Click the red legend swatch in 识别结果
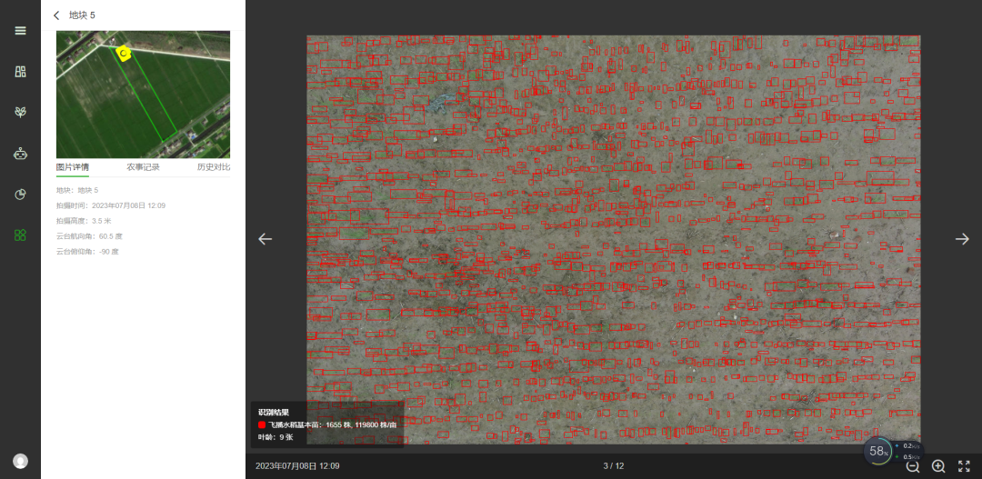This screenshot has width=982, height=479. 262,424
